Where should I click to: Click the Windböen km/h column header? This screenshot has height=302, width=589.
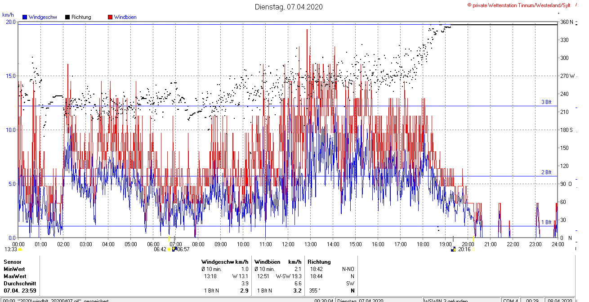tap(278, 261)
